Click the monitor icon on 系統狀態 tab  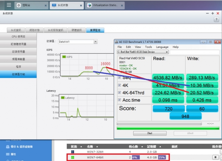(54, 5)
